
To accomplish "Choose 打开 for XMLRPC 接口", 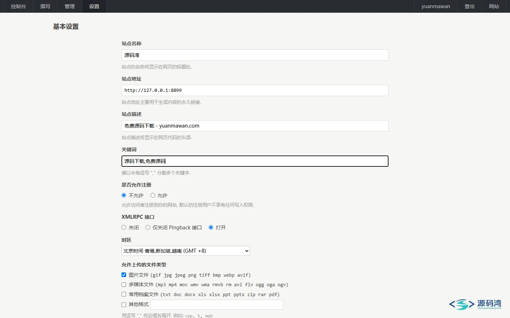I will [211, 228].
